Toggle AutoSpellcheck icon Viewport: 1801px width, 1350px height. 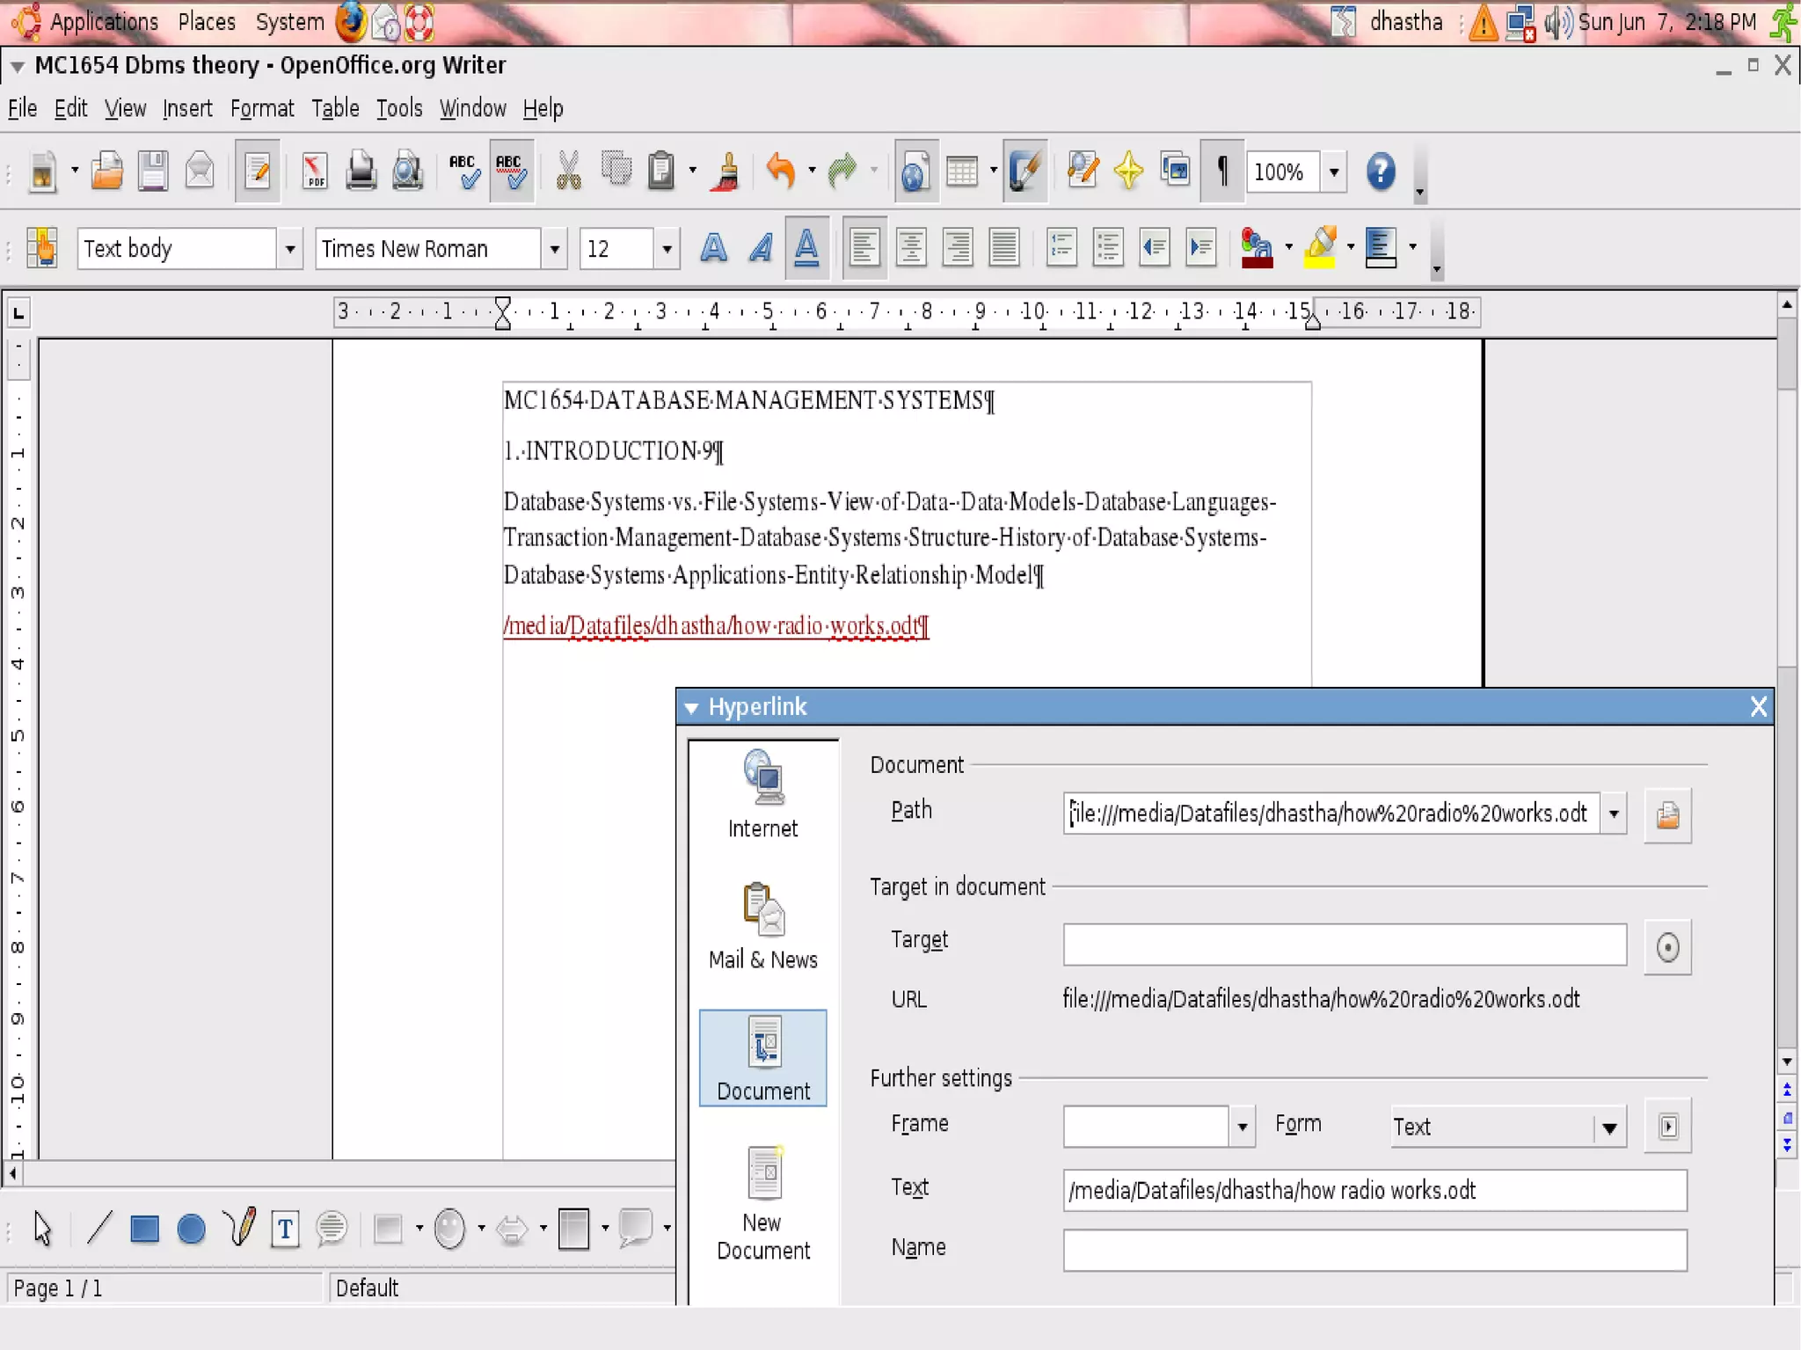click(x=511, y=171)
